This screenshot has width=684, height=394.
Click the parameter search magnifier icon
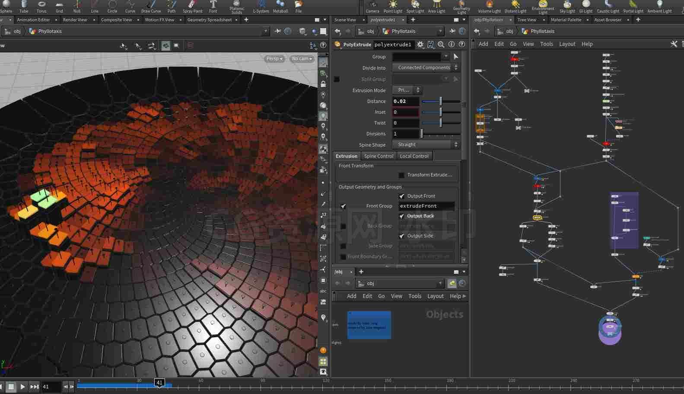[441, 44]
